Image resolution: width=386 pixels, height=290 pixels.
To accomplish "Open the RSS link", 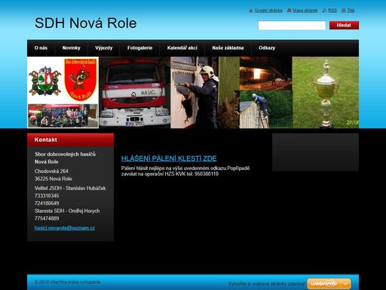I will coord(332,11).
